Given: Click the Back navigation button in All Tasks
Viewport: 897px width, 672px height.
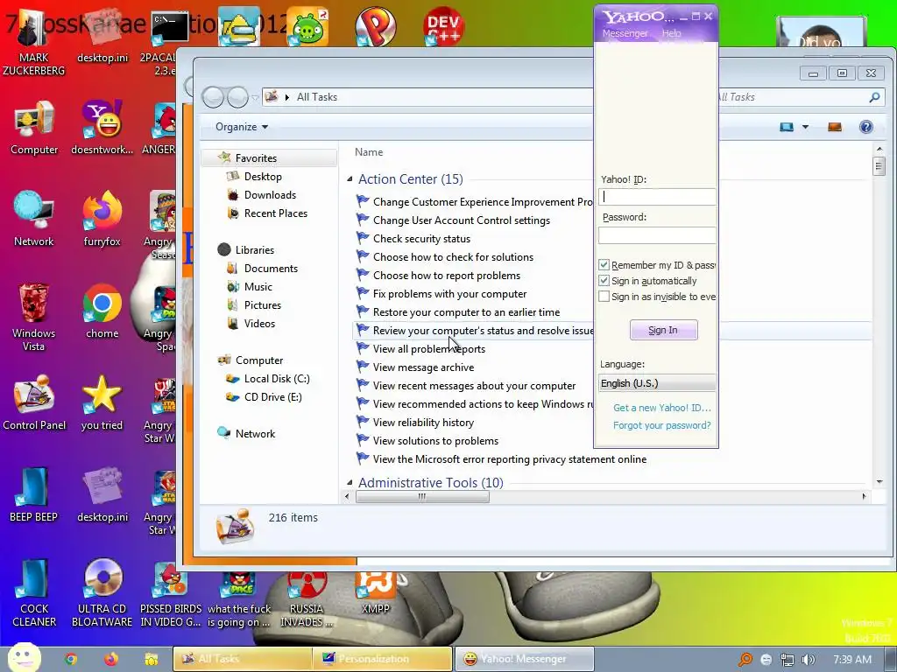Looking at the screenshot, I should click(x=213, y=97).
